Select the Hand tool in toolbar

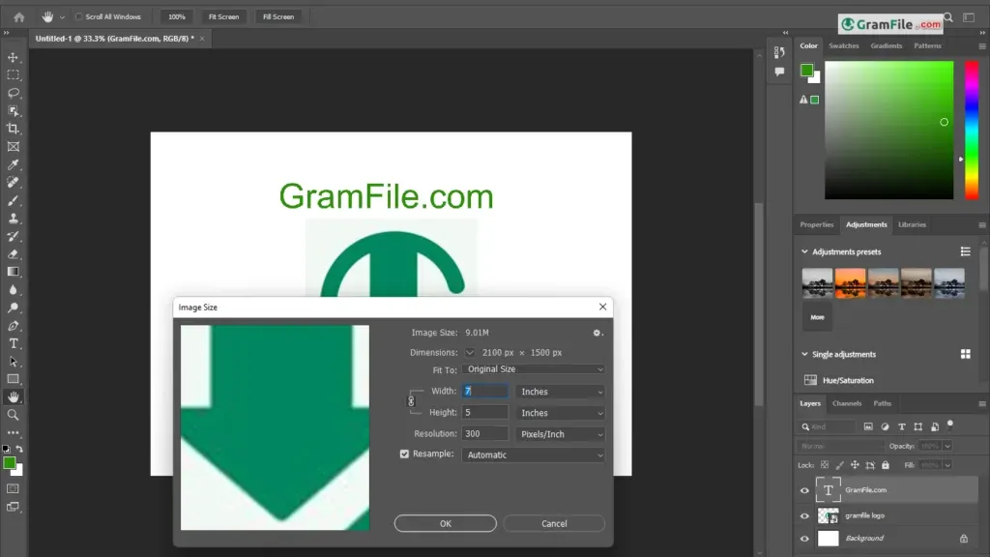[x=14, y=397]
